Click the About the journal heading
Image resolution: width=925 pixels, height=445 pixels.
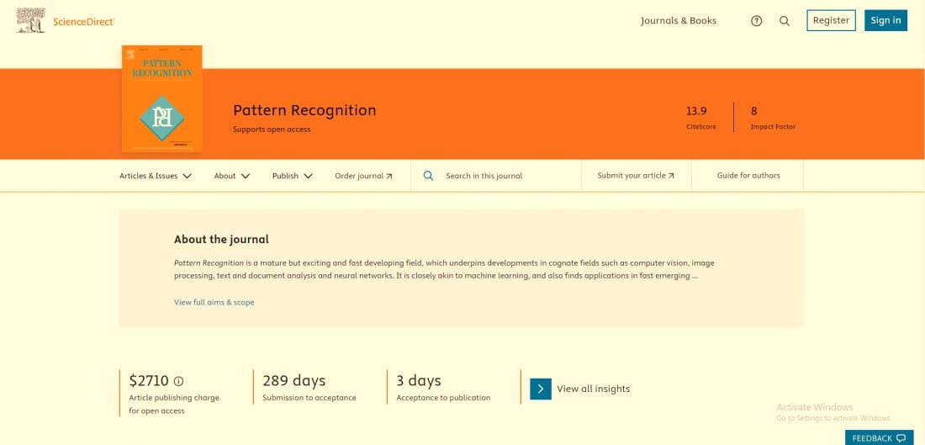click(x=221, y=239)
